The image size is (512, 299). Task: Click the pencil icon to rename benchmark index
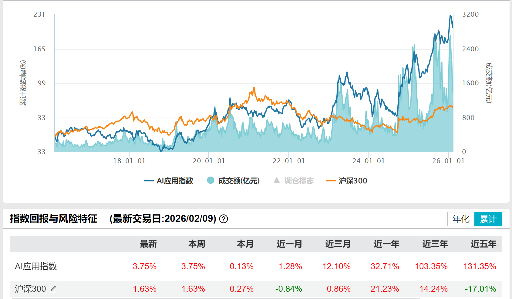(x=53, y=289)
